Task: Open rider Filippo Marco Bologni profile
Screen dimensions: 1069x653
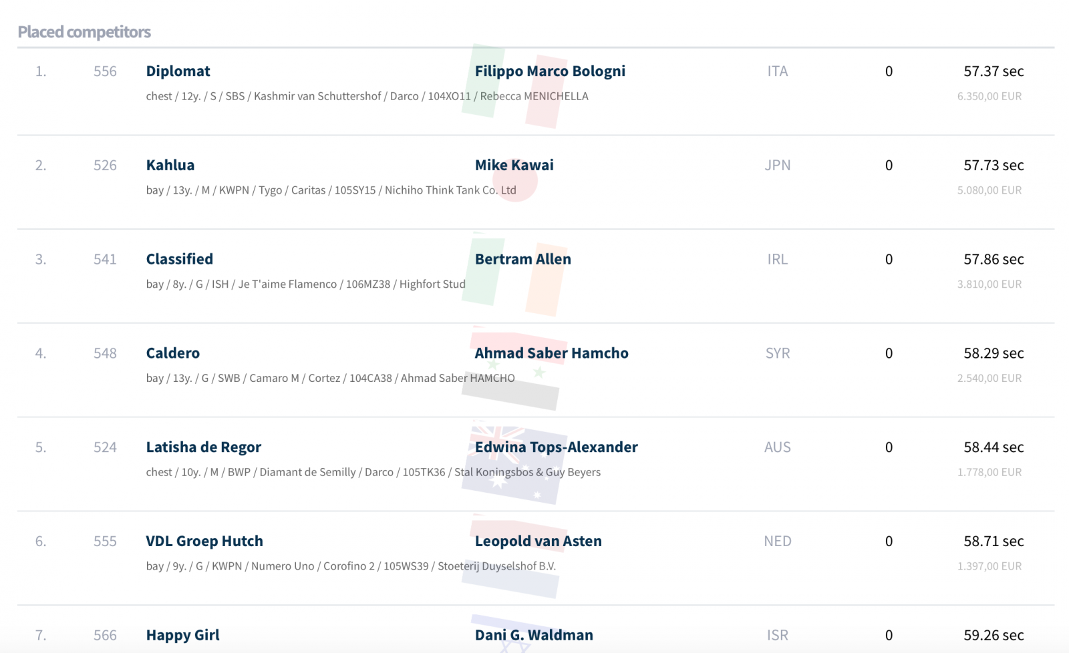Action: 550,71
